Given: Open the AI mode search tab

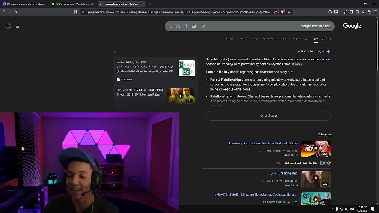Looking at the screenshot, I should pyautogui.click(x=327, y=38).
